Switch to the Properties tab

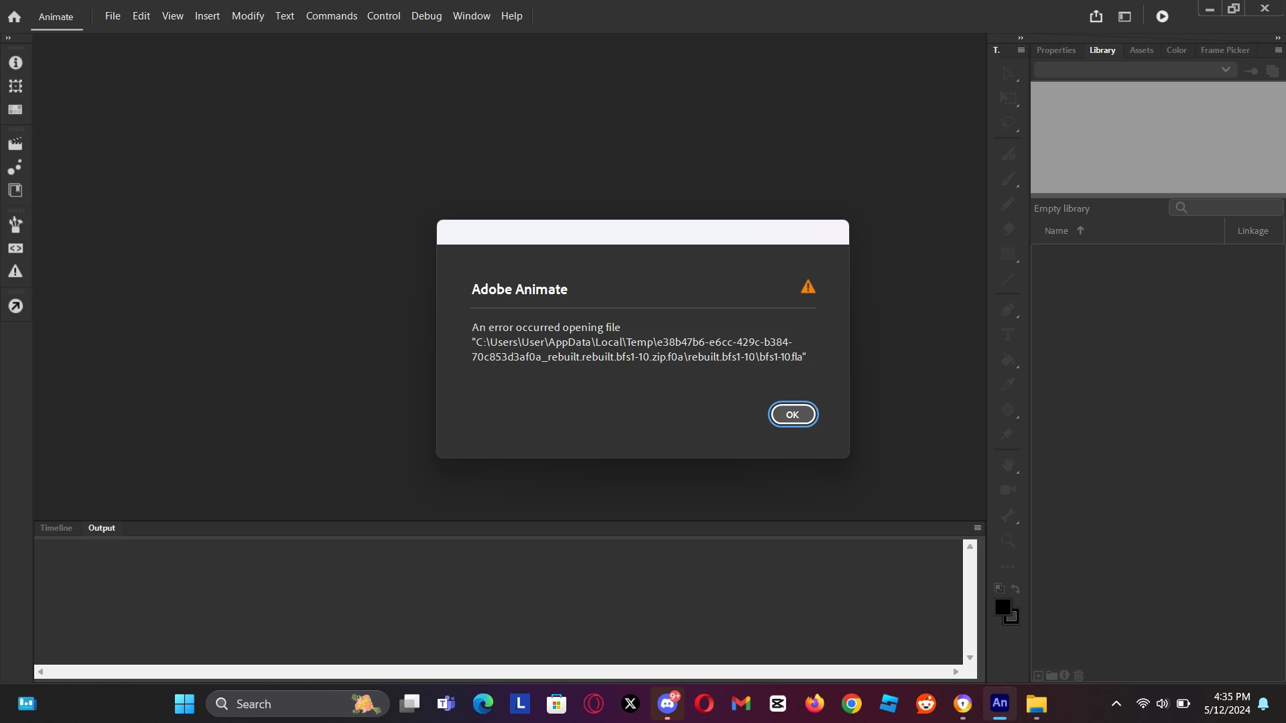[x=1055, y=50]
